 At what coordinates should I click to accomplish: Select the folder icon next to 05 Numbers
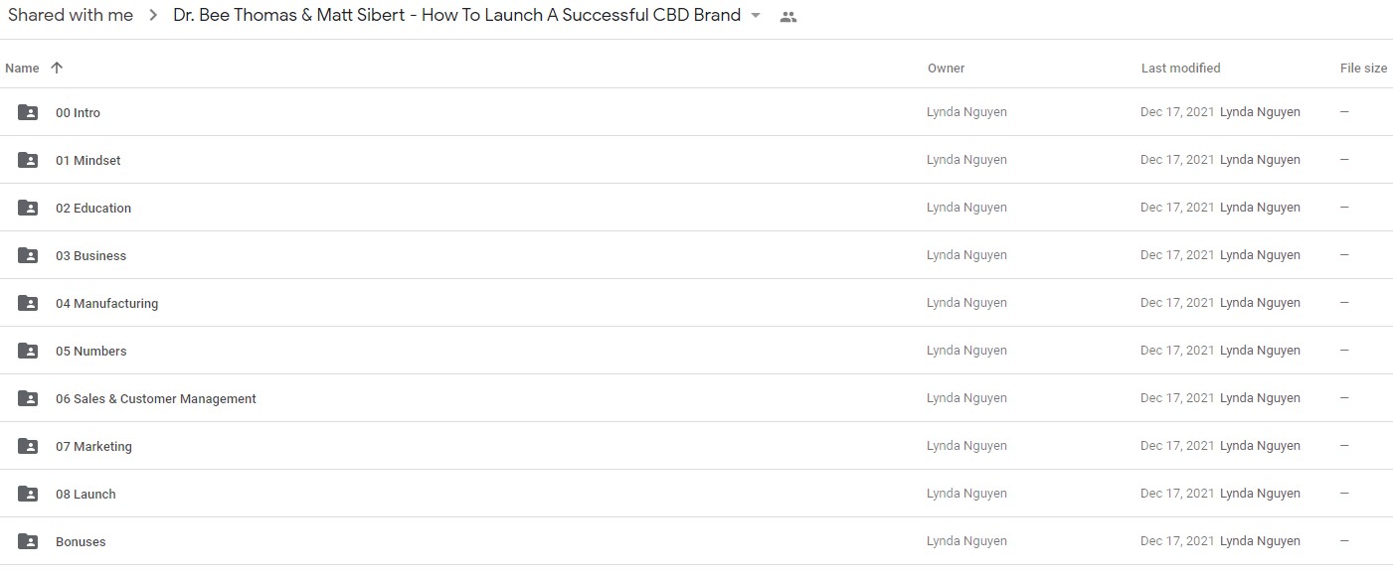coord(28,351)
